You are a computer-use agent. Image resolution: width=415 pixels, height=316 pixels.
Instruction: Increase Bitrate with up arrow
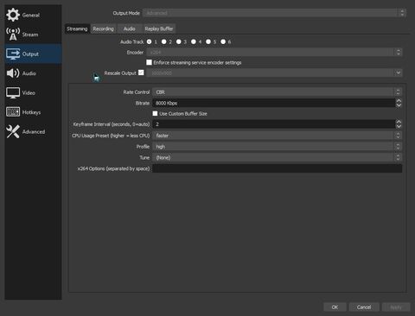pyautogui.click(x=399, y=101)
